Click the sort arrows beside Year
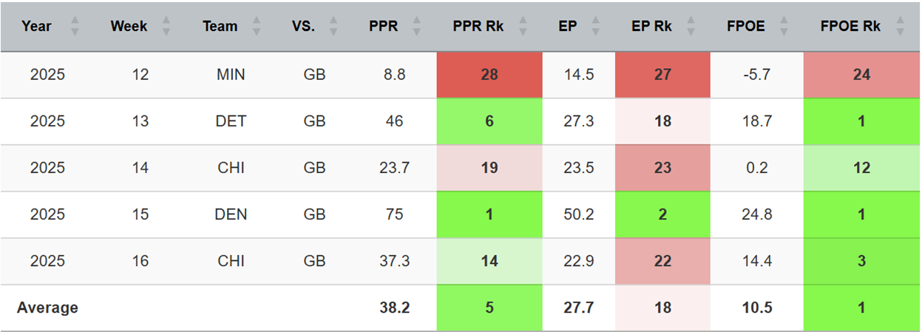 (x=74, y=27)
